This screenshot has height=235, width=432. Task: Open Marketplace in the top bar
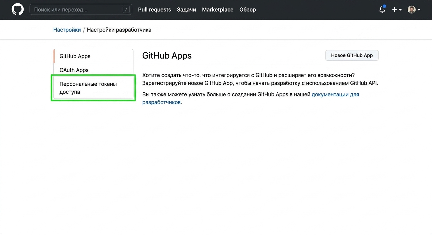click(x=218, y=9)
